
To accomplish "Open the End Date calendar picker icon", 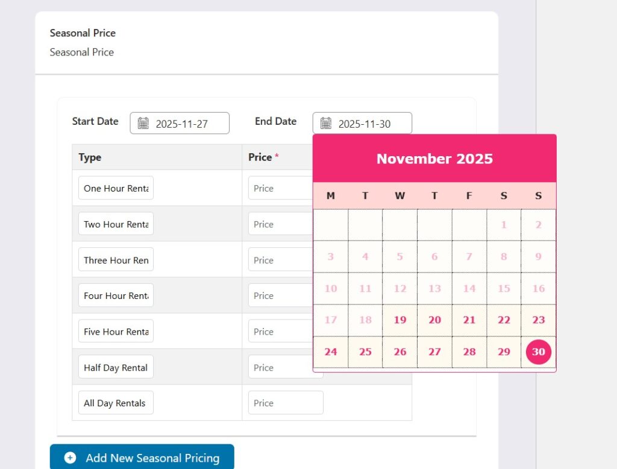I will (326, 123).
